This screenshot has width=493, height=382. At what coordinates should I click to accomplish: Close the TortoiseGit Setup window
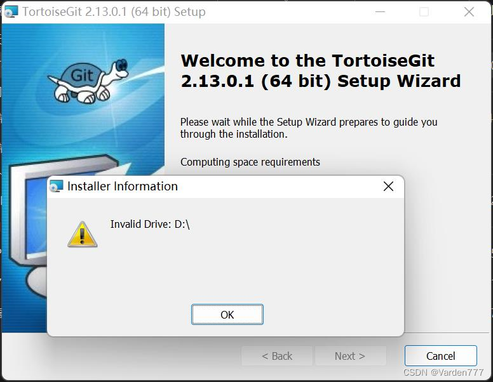point(469,12)
